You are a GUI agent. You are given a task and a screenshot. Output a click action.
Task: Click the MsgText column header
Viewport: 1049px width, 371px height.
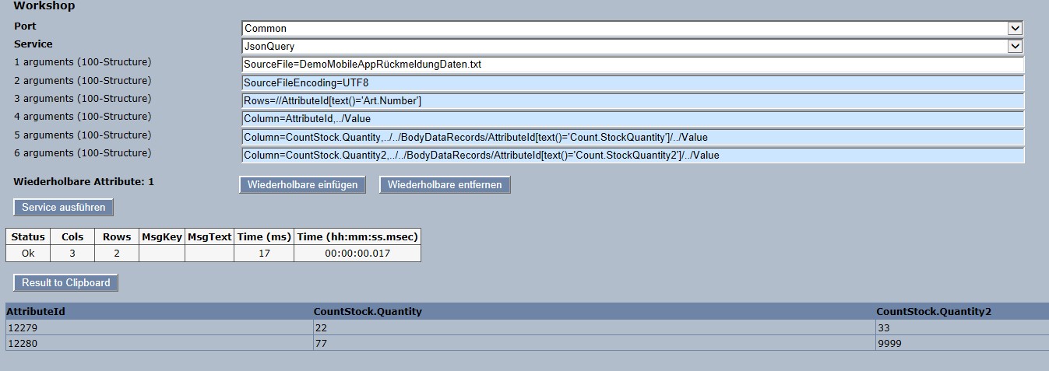pos(210,236)
